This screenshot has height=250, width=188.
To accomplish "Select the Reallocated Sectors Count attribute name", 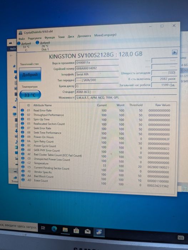I will click(49, 124).
